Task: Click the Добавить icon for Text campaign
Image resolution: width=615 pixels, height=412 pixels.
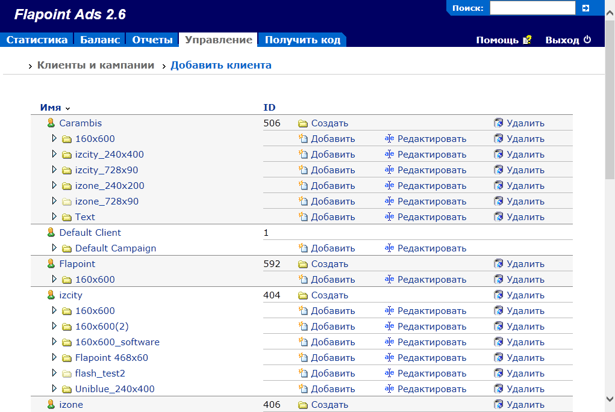Action: click(x=303, y=217)
